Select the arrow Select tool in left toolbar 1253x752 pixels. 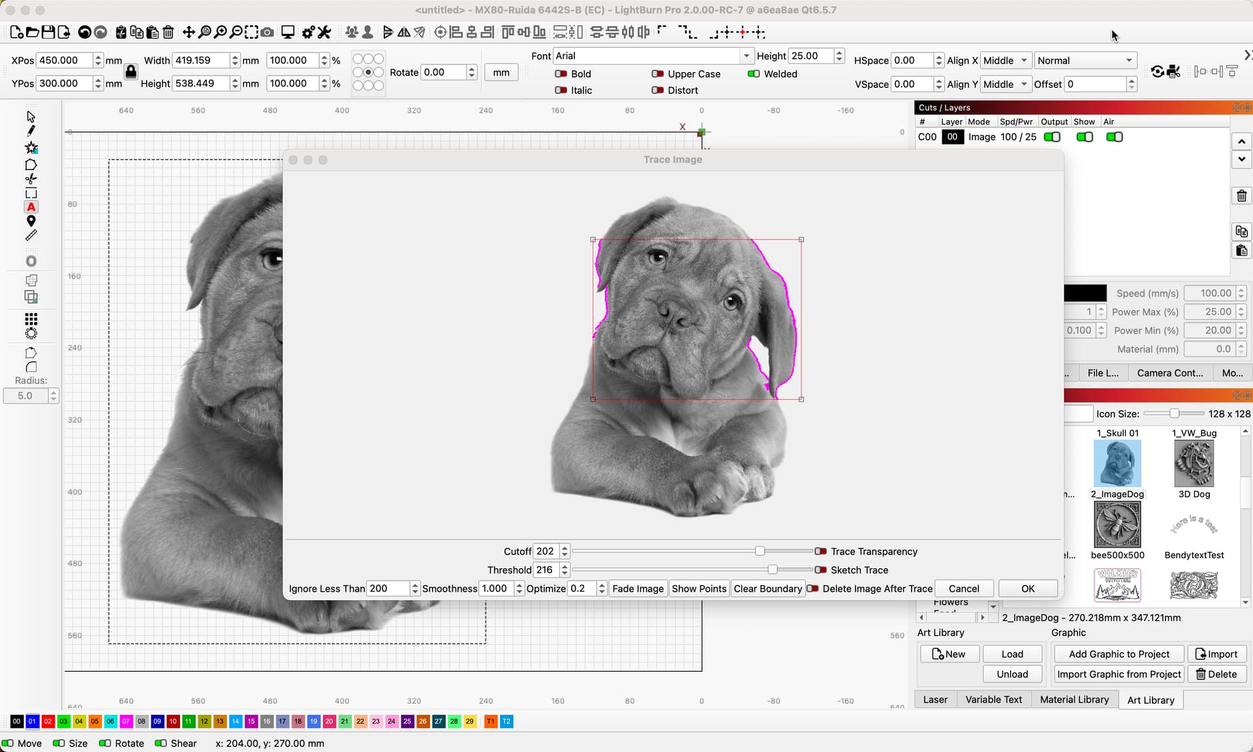point(31,117)
